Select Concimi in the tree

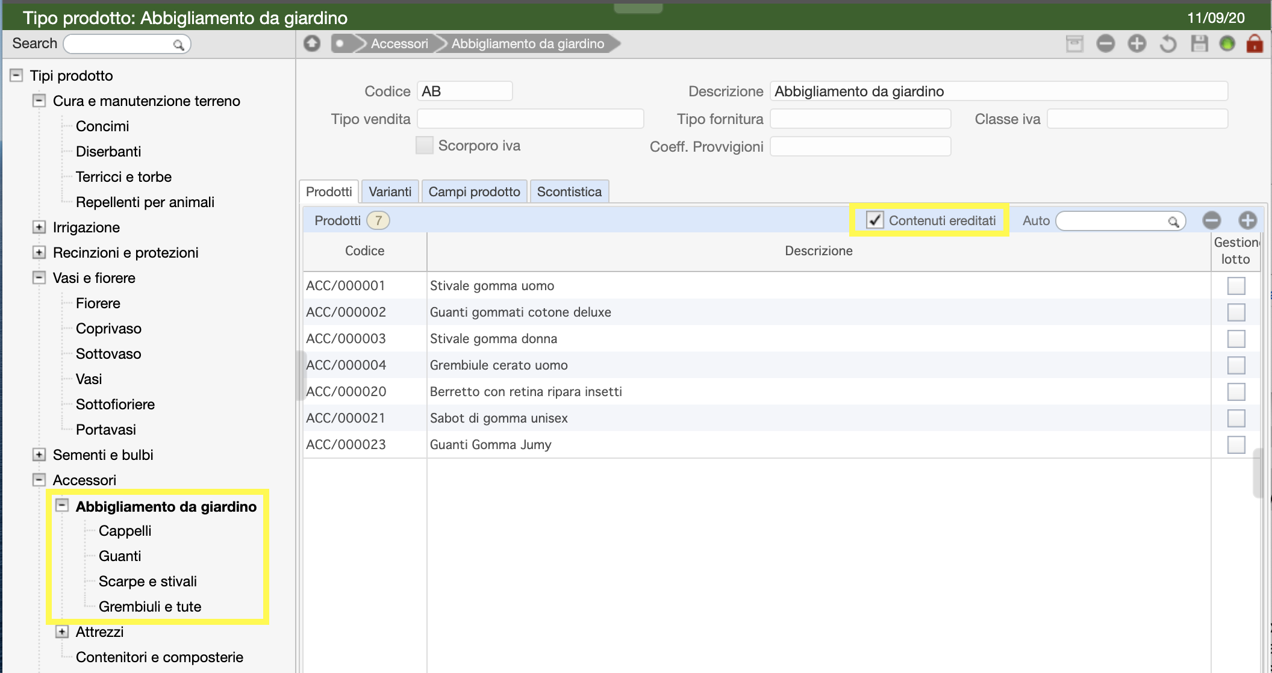[102, 126]
